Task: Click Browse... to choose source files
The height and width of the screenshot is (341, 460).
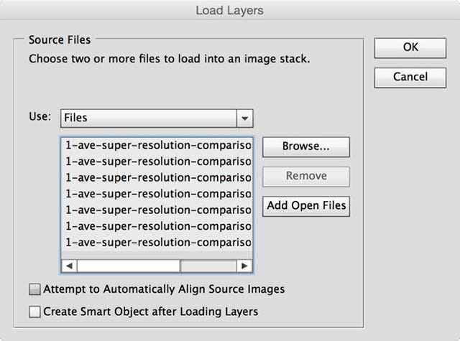Action: [x=306, y=146]
